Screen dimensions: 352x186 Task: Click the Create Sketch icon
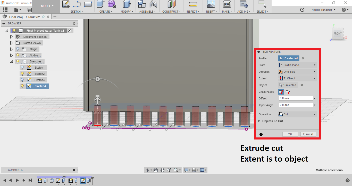pos(66,4)
